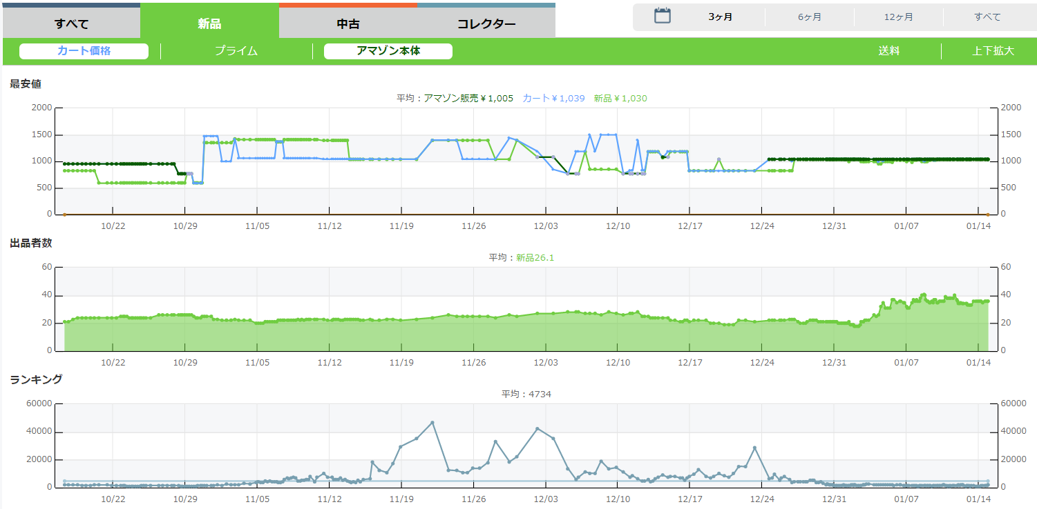Select the 新品 tab
Viewport: 1037px width, 509px height.
coord(209,24)
